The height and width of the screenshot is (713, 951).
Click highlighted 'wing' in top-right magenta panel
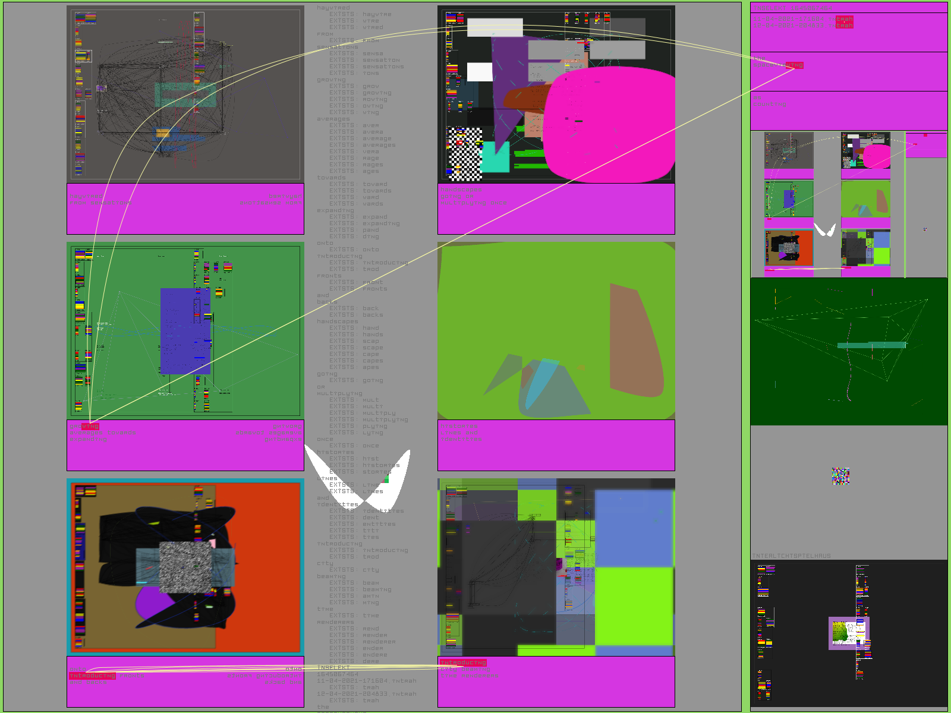click(795, 65)
